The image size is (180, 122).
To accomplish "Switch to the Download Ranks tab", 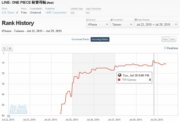I will click(x=80, y=39).
